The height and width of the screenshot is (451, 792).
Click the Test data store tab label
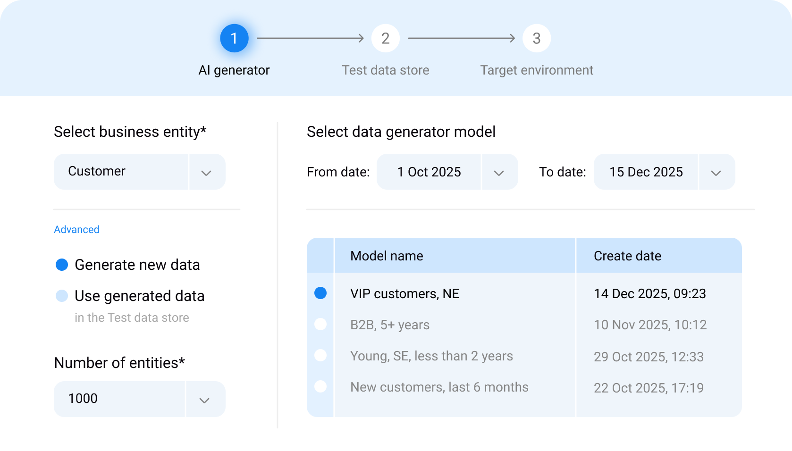(386, 70)
